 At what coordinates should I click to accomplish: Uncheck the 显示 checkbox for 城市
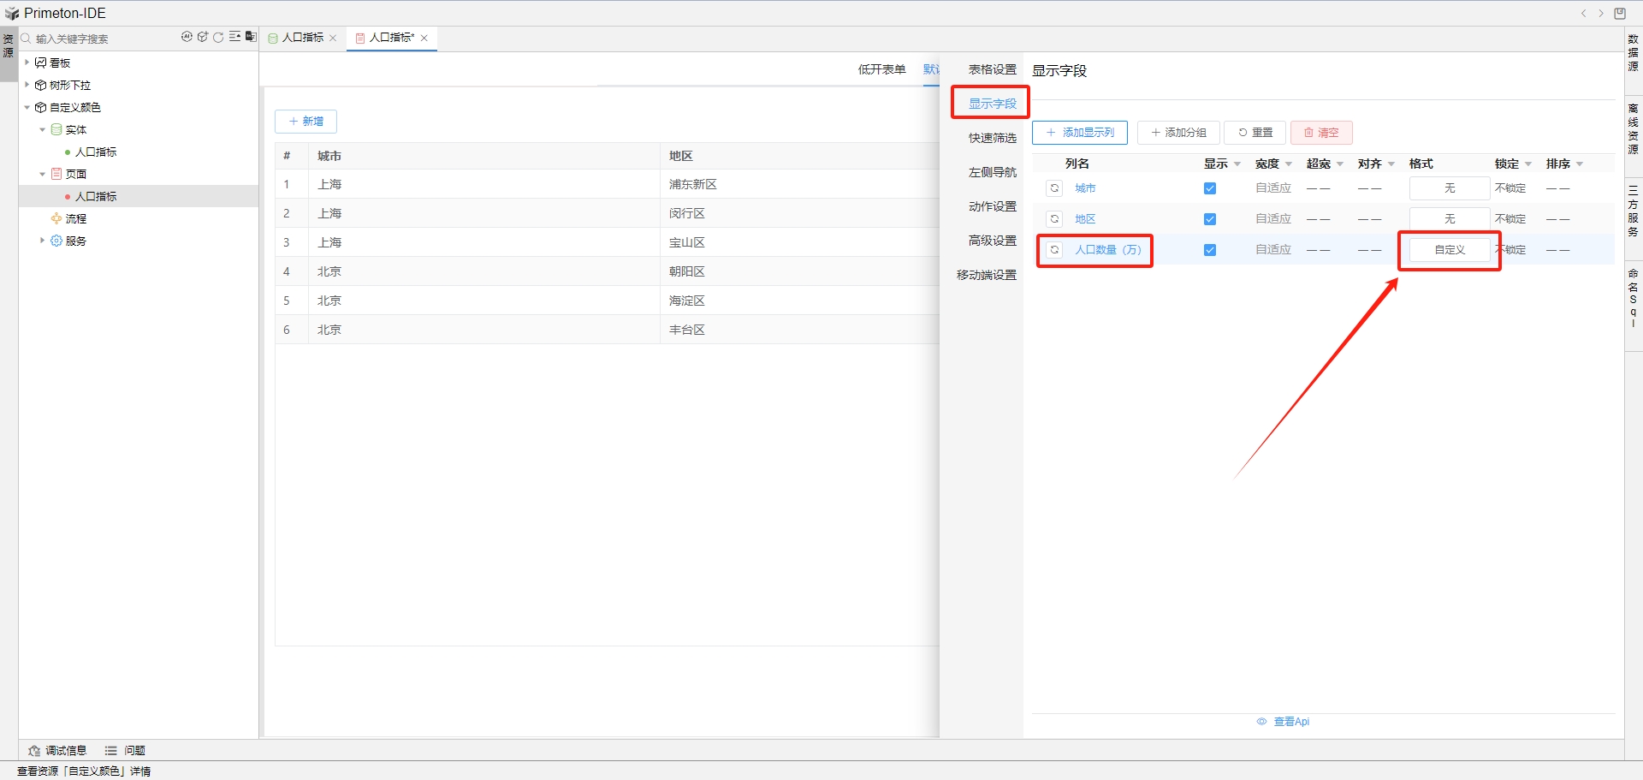tap(1209, 188)
